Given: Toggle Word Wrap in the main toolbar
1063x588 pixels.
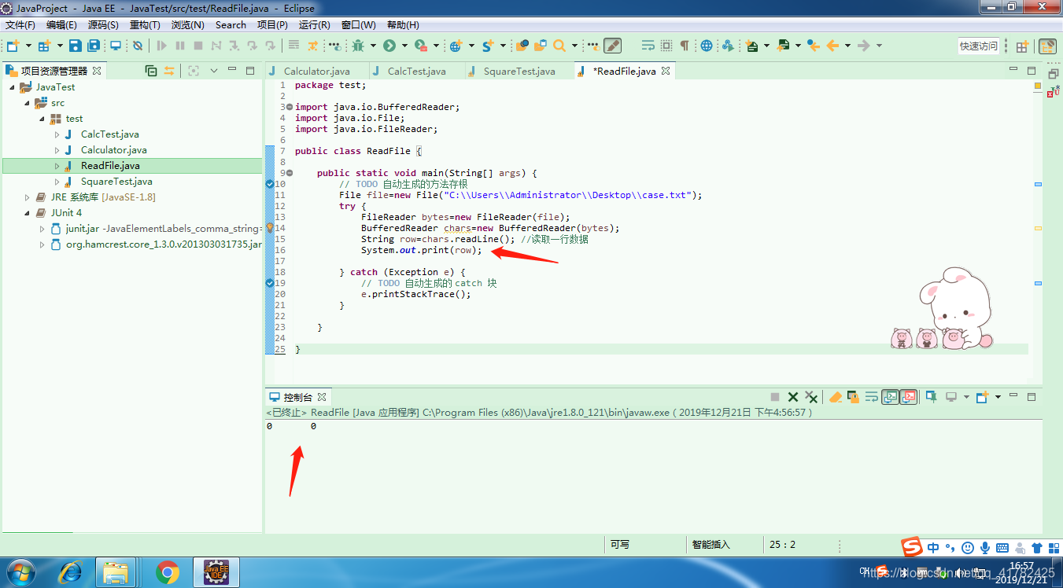Looking at the screenshot, I should point(648,46).
